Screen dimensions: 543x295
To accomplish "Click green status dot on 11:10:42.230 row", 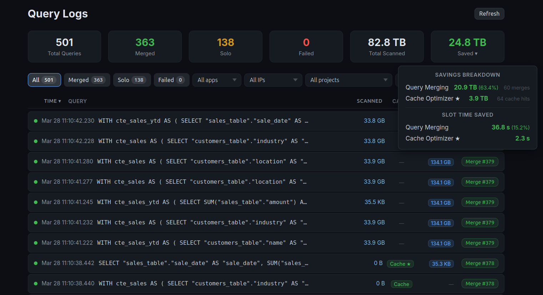I will point(36,121).
